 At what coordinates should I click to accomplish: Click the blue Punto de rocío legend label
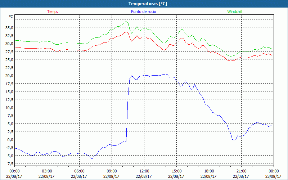point(143,12)
